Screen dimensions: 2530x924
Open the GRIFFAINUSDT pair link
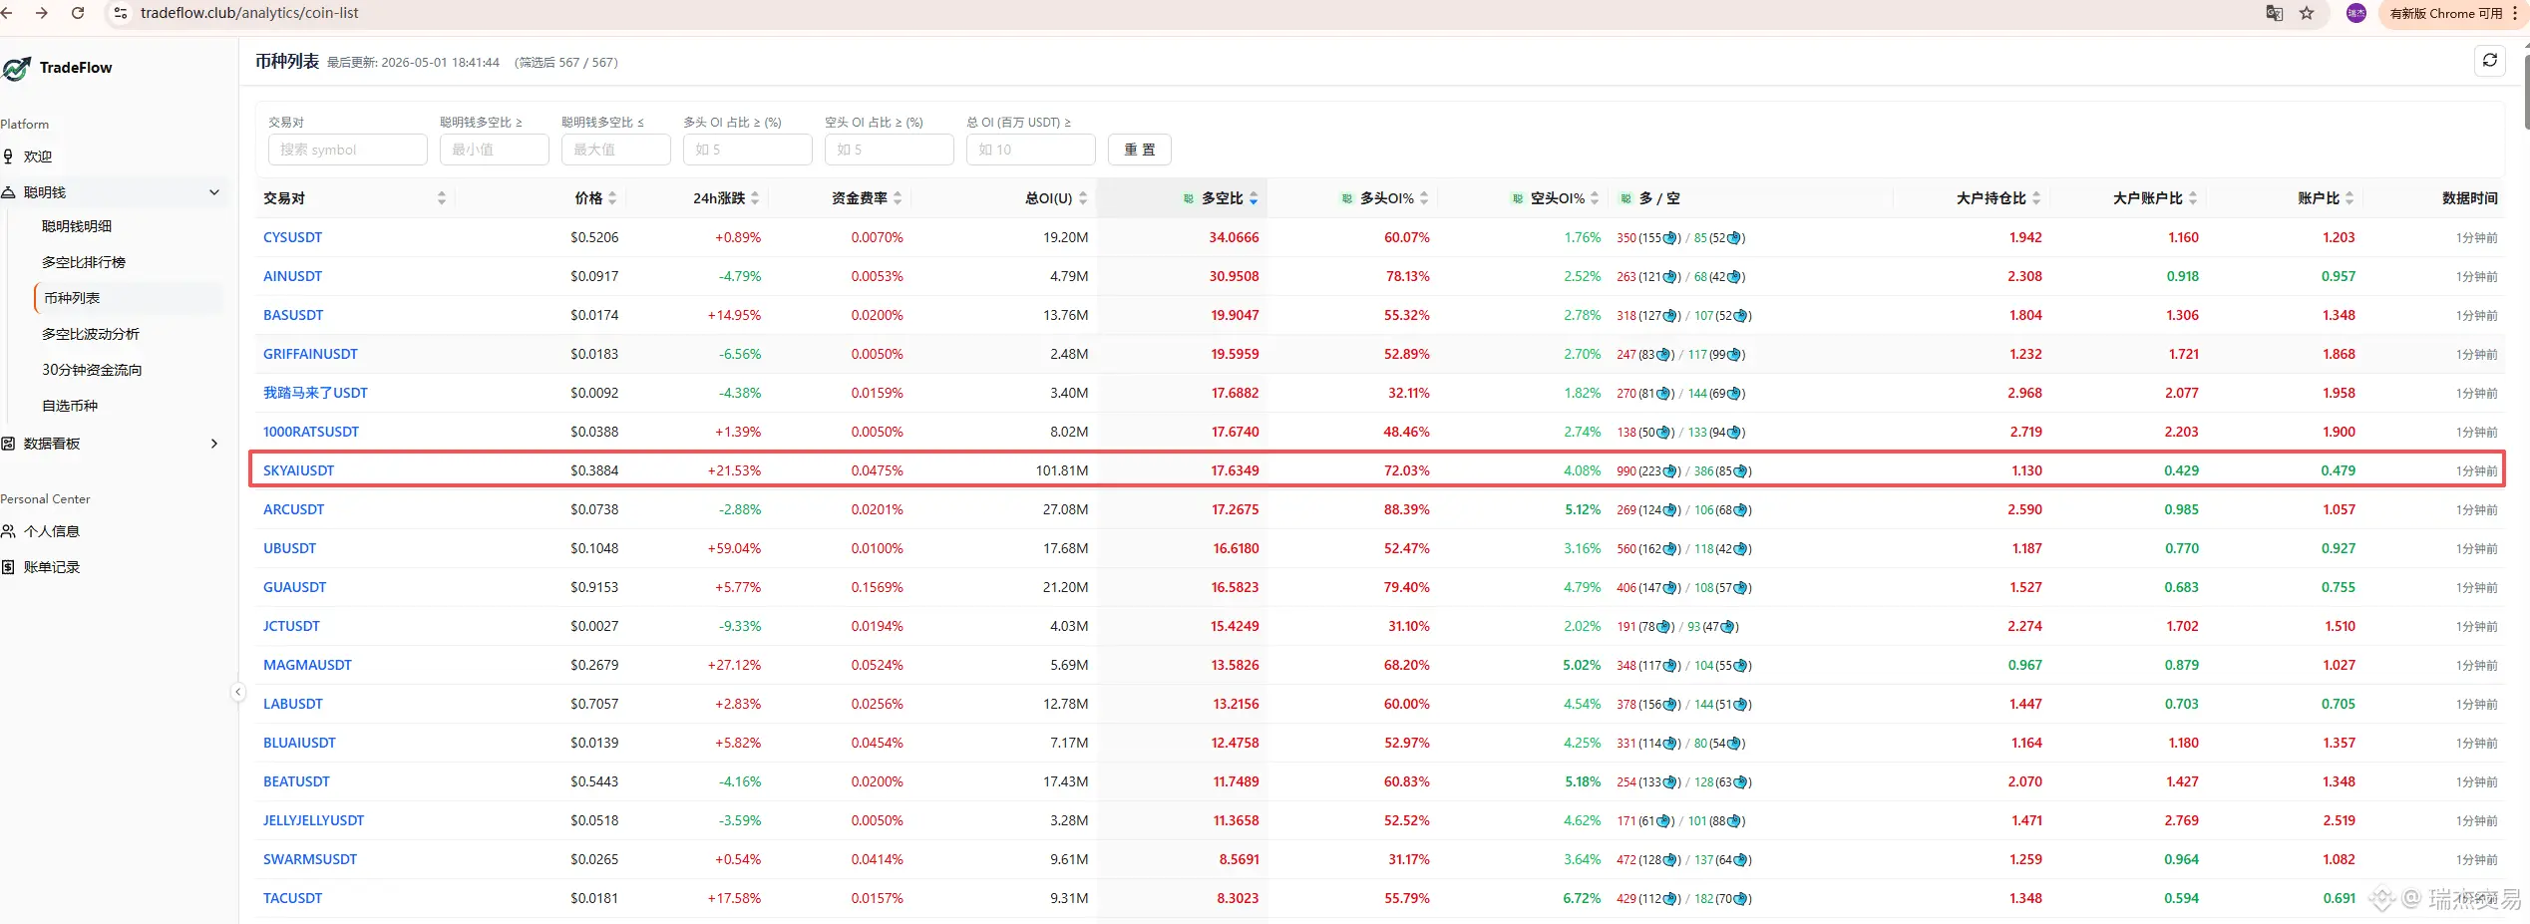click(x=310, y=354)
